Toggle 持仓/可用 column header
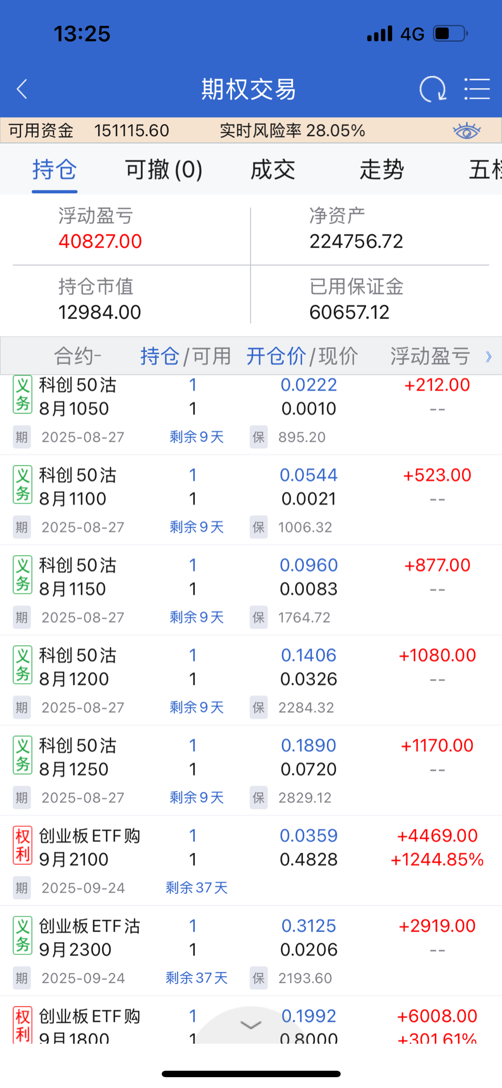This screenshot has width=502, height=1088. [185, 356]
